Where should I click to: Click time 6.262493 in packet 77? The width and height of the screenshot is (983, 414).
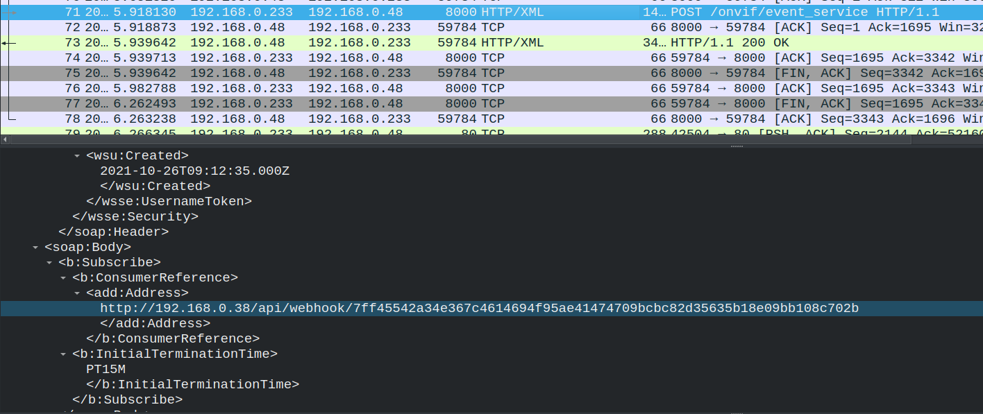[144, 104]
